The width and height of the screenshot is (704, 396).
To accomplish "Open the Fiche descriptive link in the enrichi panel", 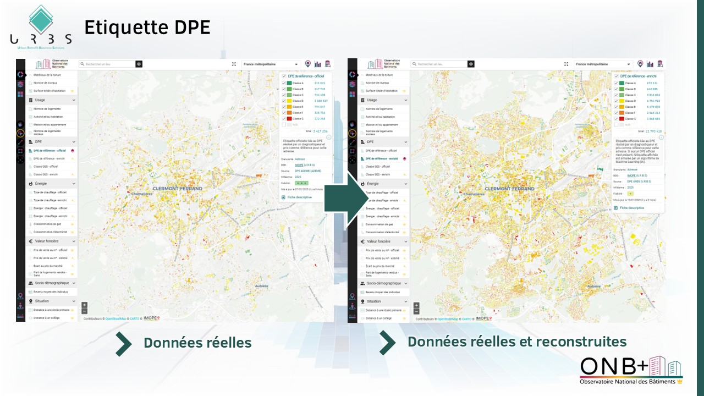I will [x=630, y=208].
